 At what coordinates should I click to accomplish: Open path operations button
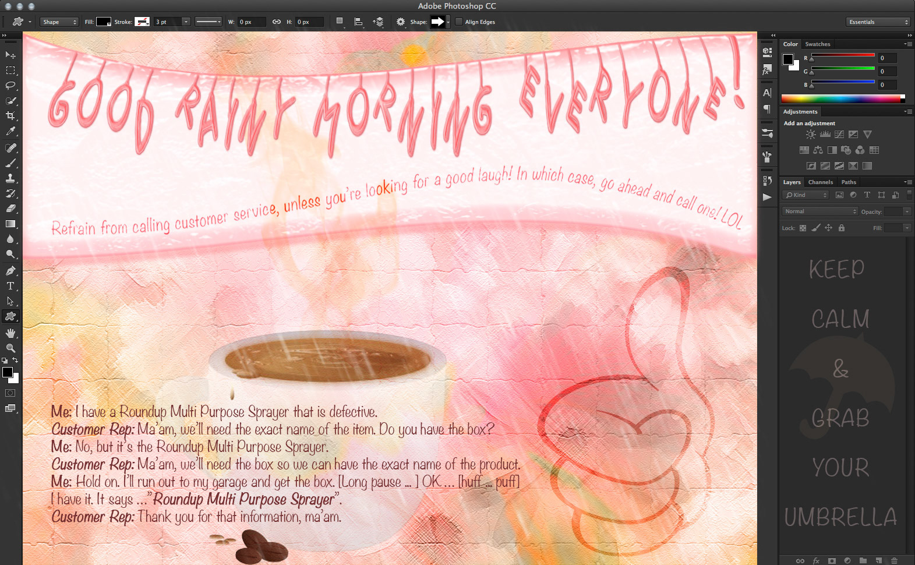coord(340,22)
